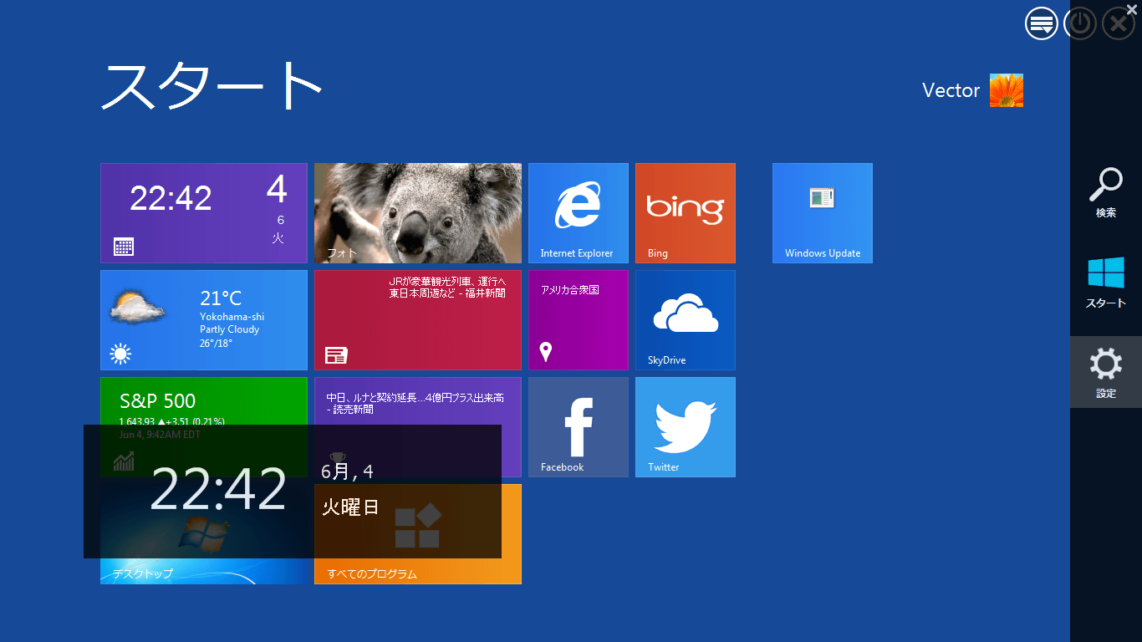This screenshot has width=1142, height=642.
Task: Open the calendar clock tile showing 22:42
Action: [204, 213]
